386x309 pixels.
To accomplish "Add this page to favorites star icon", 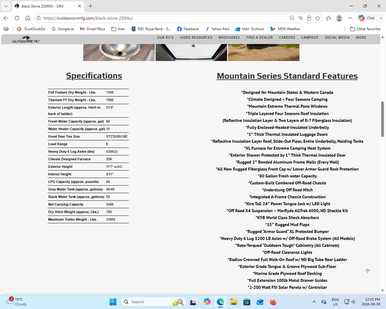I will 318,18.
